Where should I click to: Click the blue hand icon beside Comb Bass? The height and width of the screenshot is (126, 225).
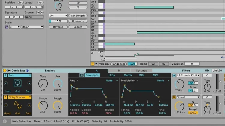(x=27, y=71)
